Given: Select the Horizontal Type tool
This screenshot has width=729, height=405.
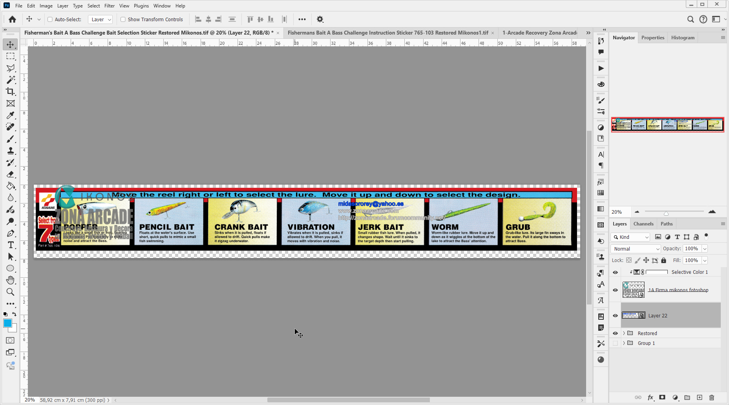Looking at the screenshot, I should pos(11,245).
